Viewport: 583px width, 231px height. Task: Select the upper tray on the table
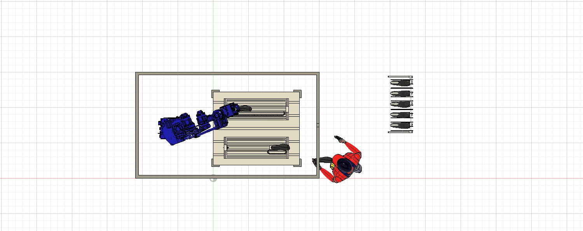(x=257, y=109)
